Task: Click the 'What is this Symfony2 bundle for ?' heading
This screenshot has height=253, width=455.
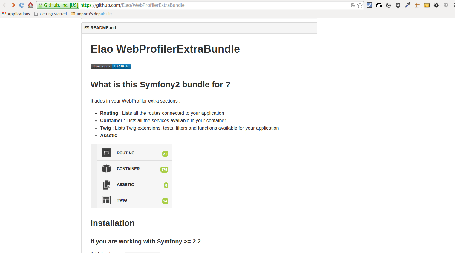Action: tap(160, 85)
